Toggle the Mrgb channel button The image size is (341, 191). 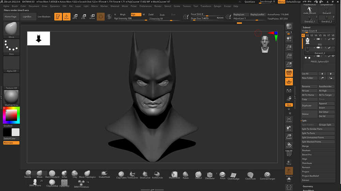tap(123, 15)
